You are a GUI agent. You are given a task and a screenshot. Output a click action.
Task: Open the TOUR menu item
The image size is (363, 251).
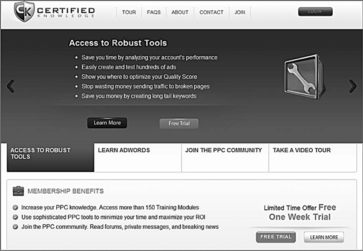129,12
